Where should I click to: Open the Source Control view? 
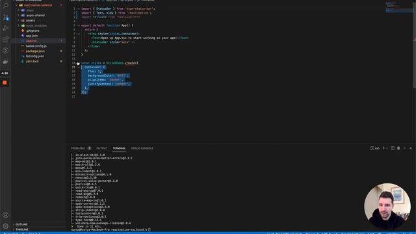click(x=6, y=18)
